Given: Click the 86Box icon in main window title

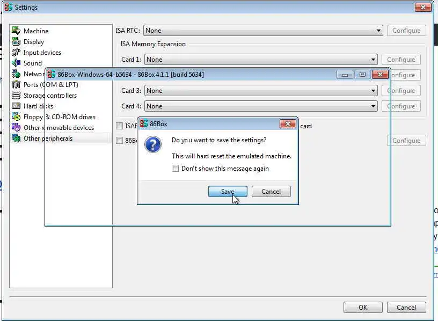Looking at the screenshot, I should pyautogui.click(x=52, y=74).
